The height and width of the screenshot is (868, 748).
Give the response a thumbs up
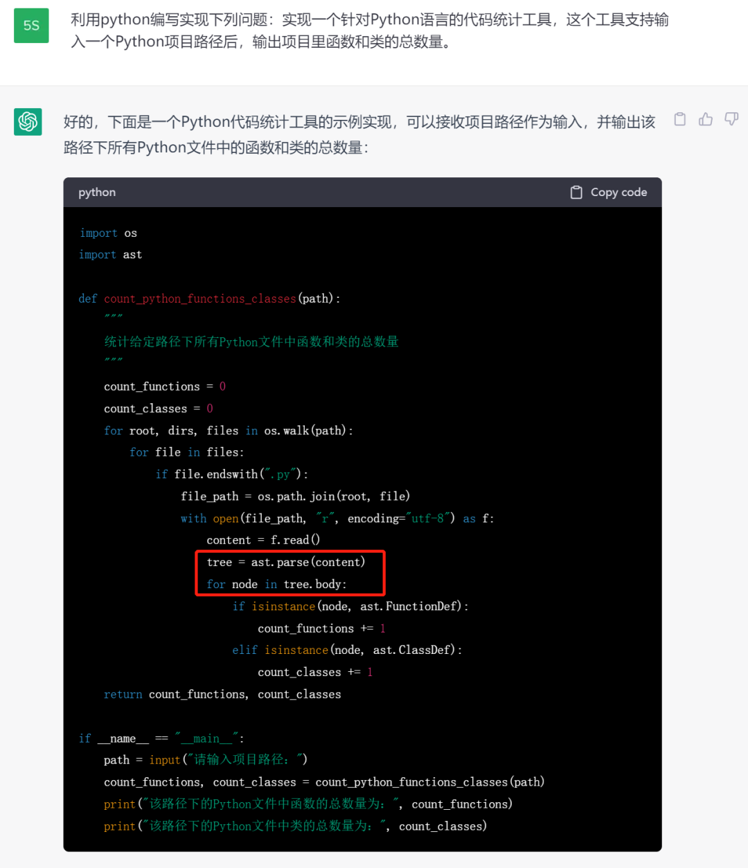[x=706, y=119]
